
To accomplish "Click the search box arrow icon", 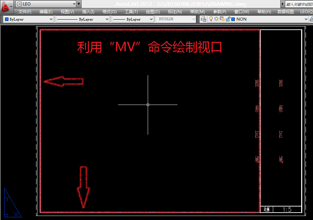I will pyautogui.click(x=283, y=4).
